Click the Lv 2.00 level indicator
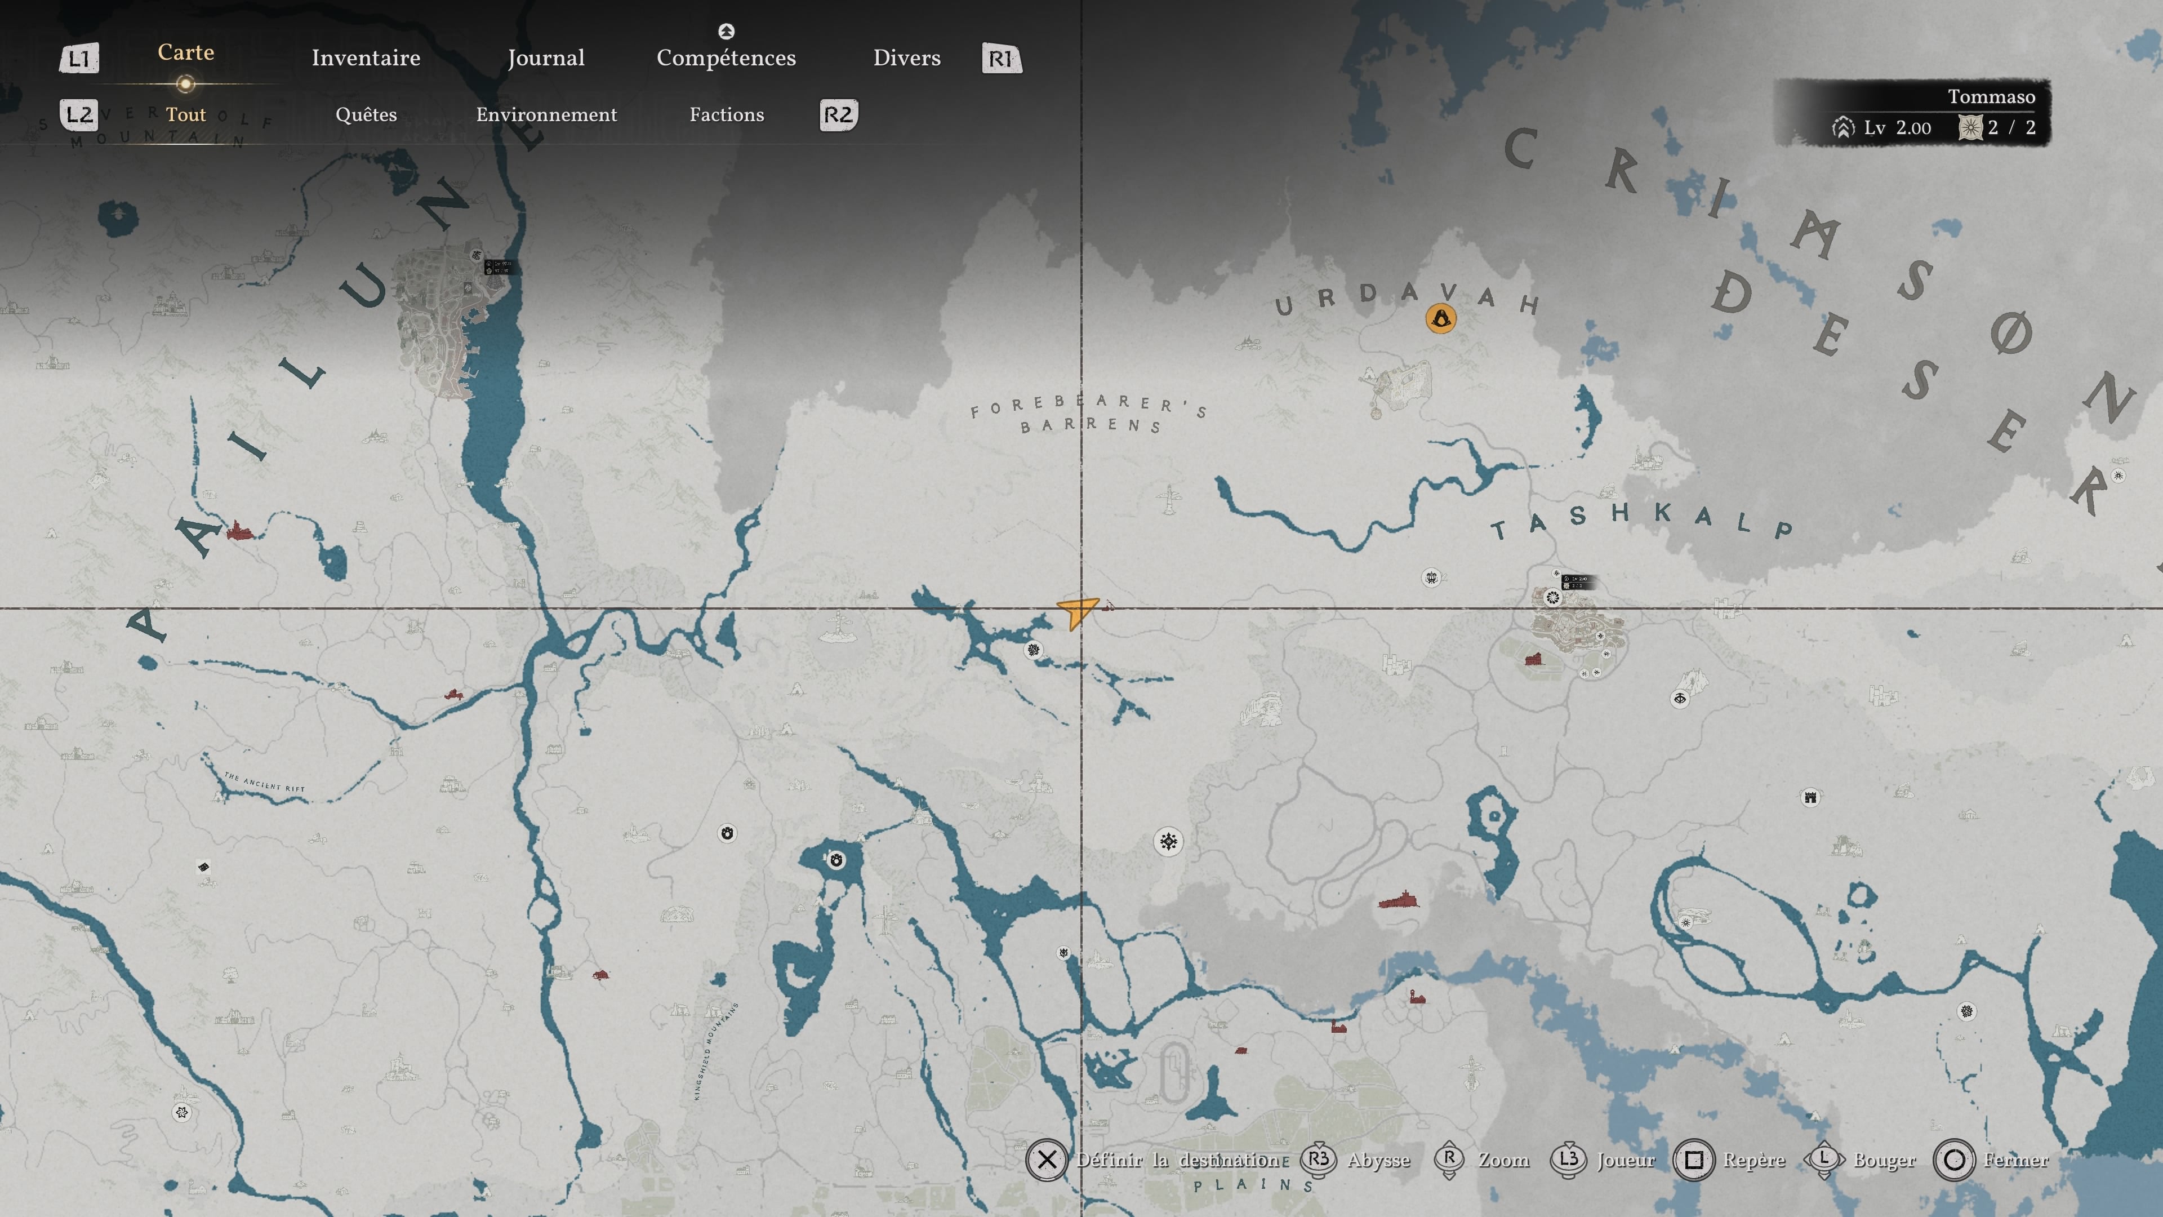The image size is (2163, 1217). point(1882,128)
